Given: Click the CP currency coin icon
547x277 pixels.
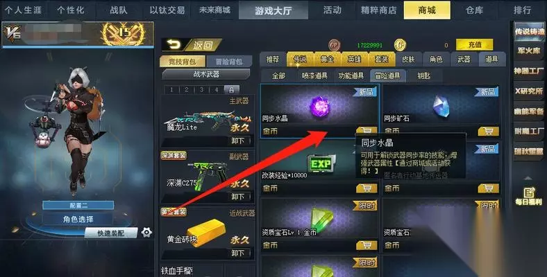Looking at the screenshot, I should click(x=334, y=45).
